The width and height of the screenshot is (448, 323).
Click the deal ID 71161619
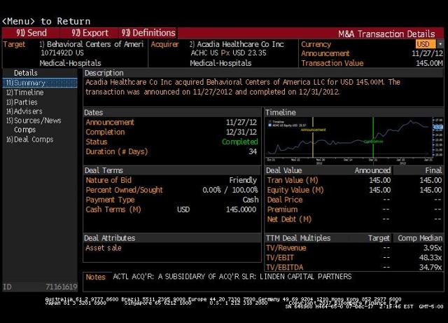click(x=62, y=287)
